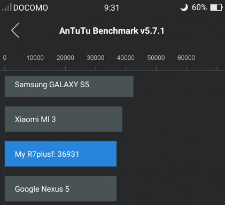Tap the 10000 axis label
Image resolution: width=225 pixels, height=205 pixels.
click(35, 58)
